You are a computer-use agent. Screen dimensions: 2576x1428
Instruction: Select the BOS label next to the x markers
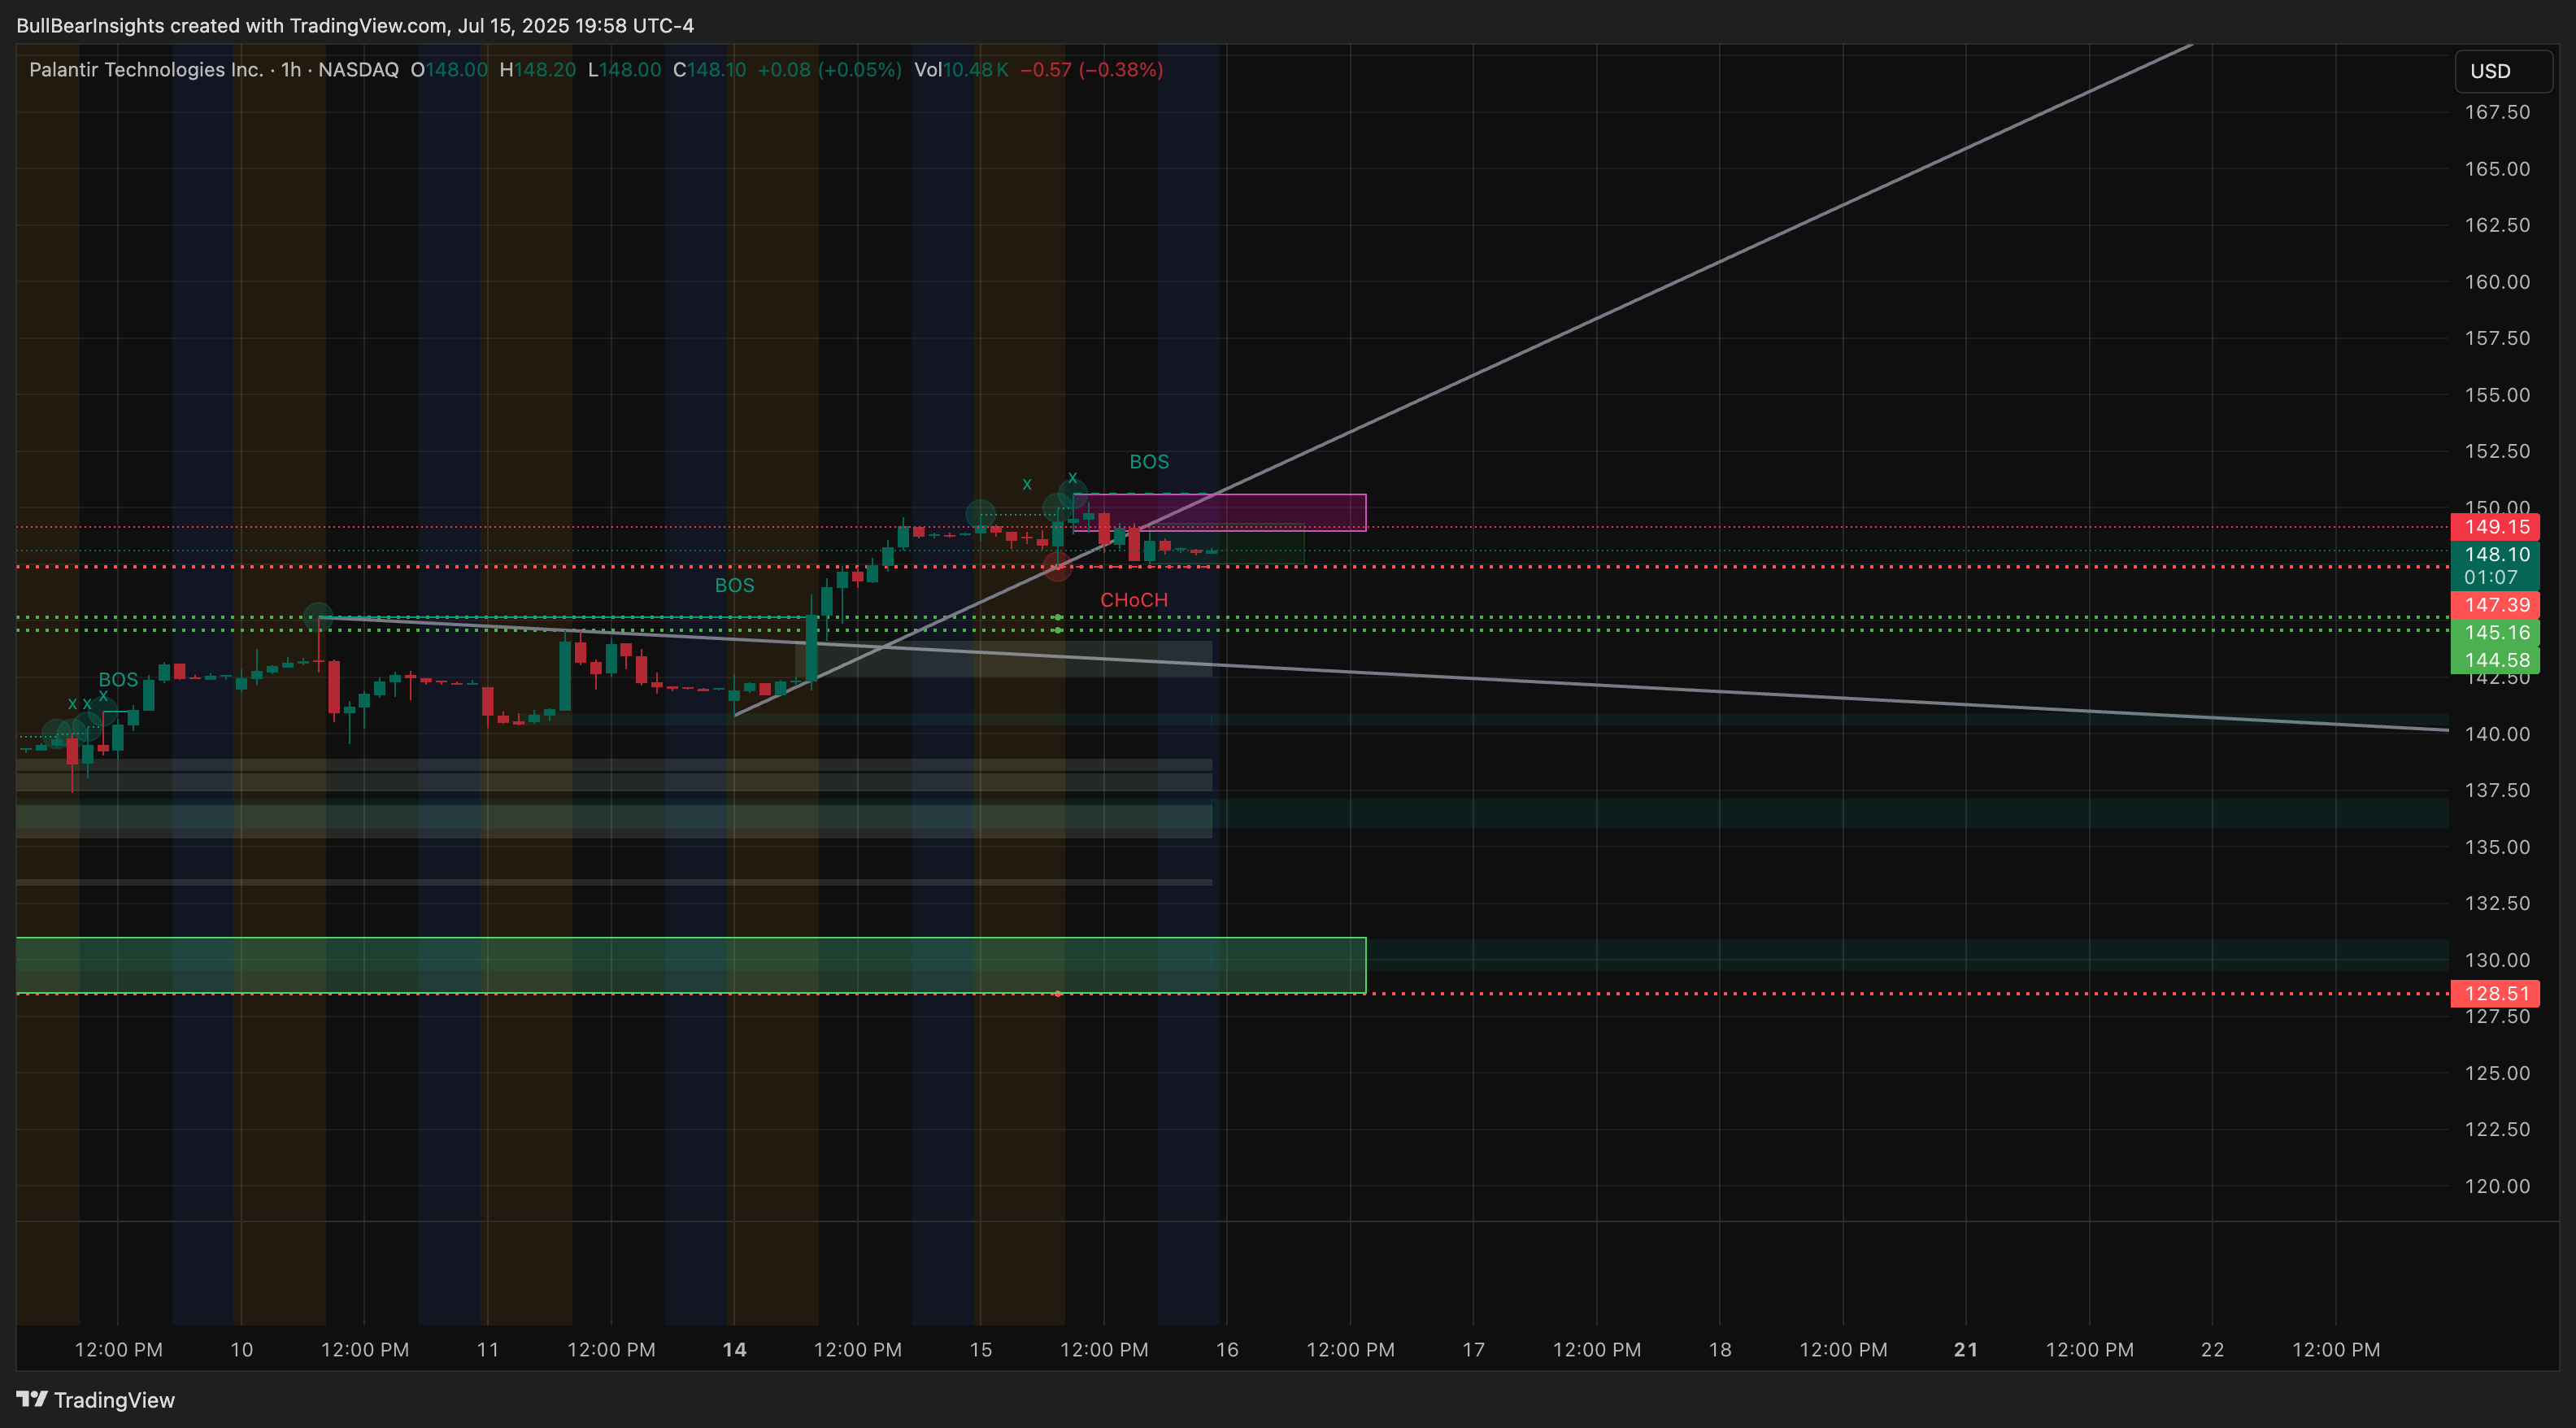coord(118,680)
